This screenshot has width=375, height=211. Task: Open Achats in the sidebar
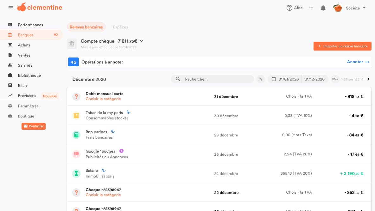pos(24,45)
